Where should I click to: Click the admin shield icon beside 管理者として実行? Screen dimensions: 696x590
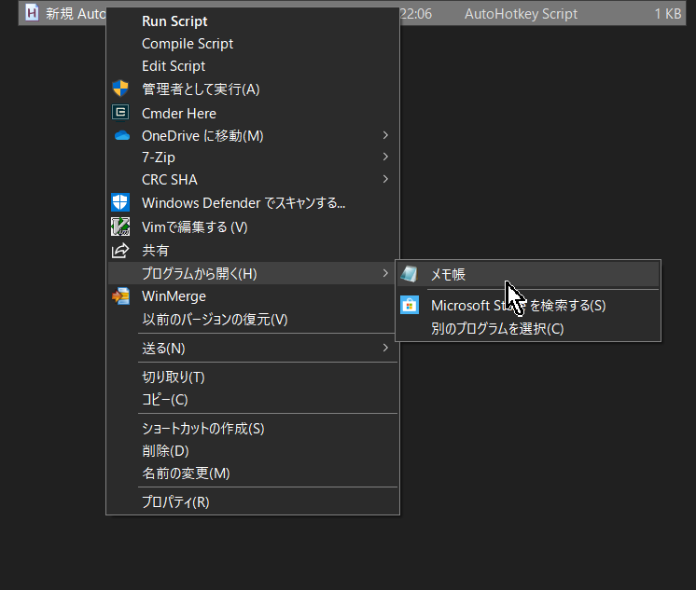[120, 89]
